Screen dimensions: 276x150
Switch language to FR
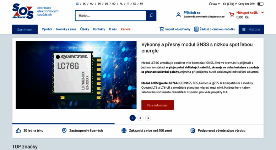coord(141,4)
